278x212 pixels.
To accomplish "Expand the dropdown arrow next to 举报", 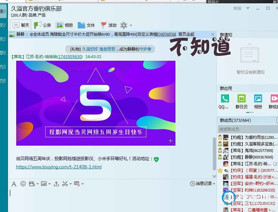I will (248, 8).
